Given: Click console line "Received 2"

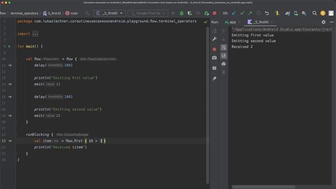Looking at the screenshot, I should coord(242,47).
